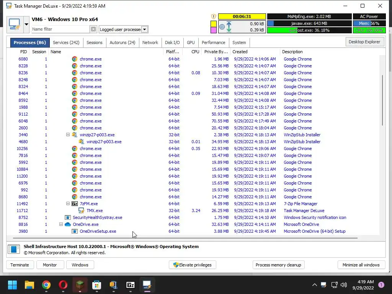392x294 pixels.
Task: Open the dropdown arrow beside the computer icon
Action: click(x=26, y=24)
